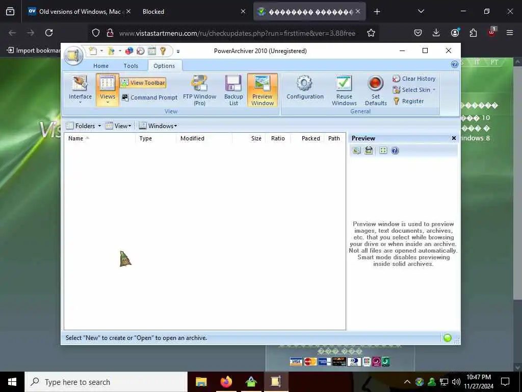The height and width of the screenshot is (392, 522).
Task: Switch to the Tools ribbon tab
Action: point(131,66)
